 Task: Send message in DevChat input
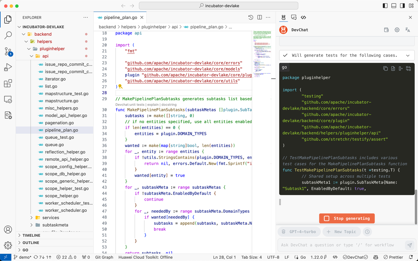[x=409, y=245]
